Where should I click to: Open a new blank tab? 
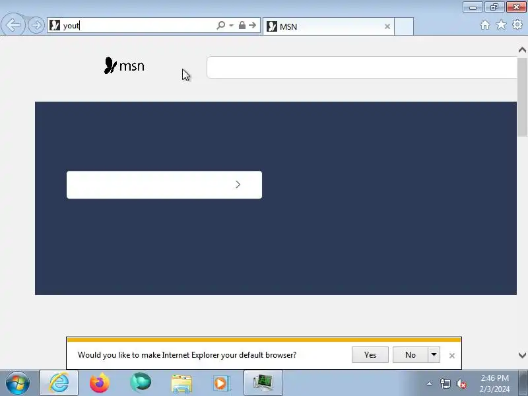click(x=404, y=26)
